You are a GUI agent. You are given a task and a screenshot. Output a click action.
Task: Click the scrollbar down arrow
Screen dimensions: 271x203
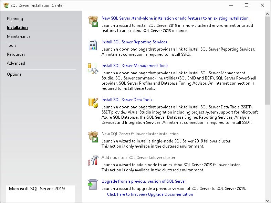(267, 200)
